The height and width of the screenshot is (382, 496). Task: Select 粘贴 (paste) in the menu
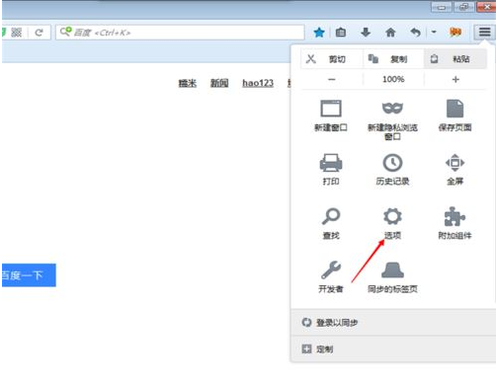pyautogui.click(x=455, y=59)
